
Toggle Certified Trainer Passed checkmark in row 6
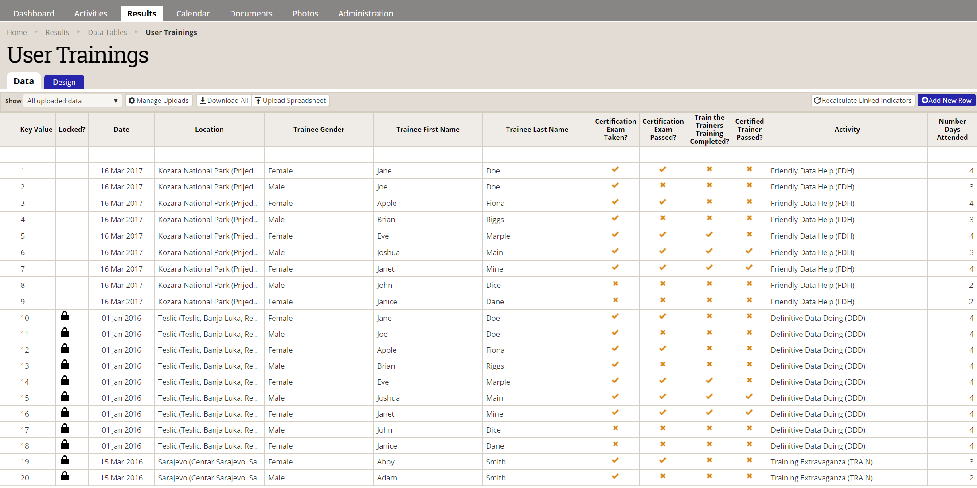point(749,251)
